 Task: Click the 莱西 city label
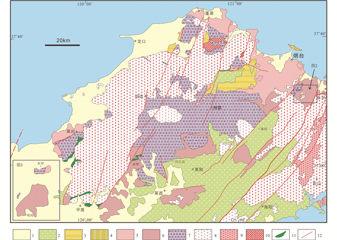(x=159, y=193)
